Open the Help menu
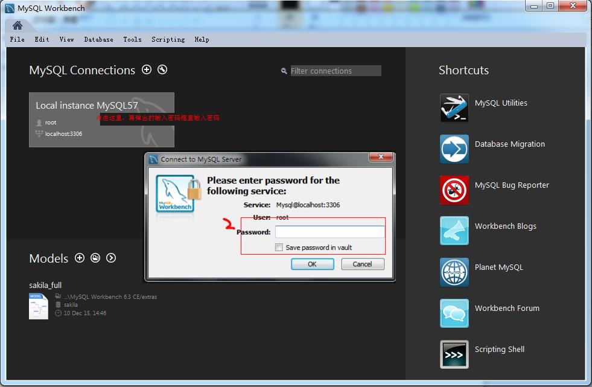 (x=202, y=39)
